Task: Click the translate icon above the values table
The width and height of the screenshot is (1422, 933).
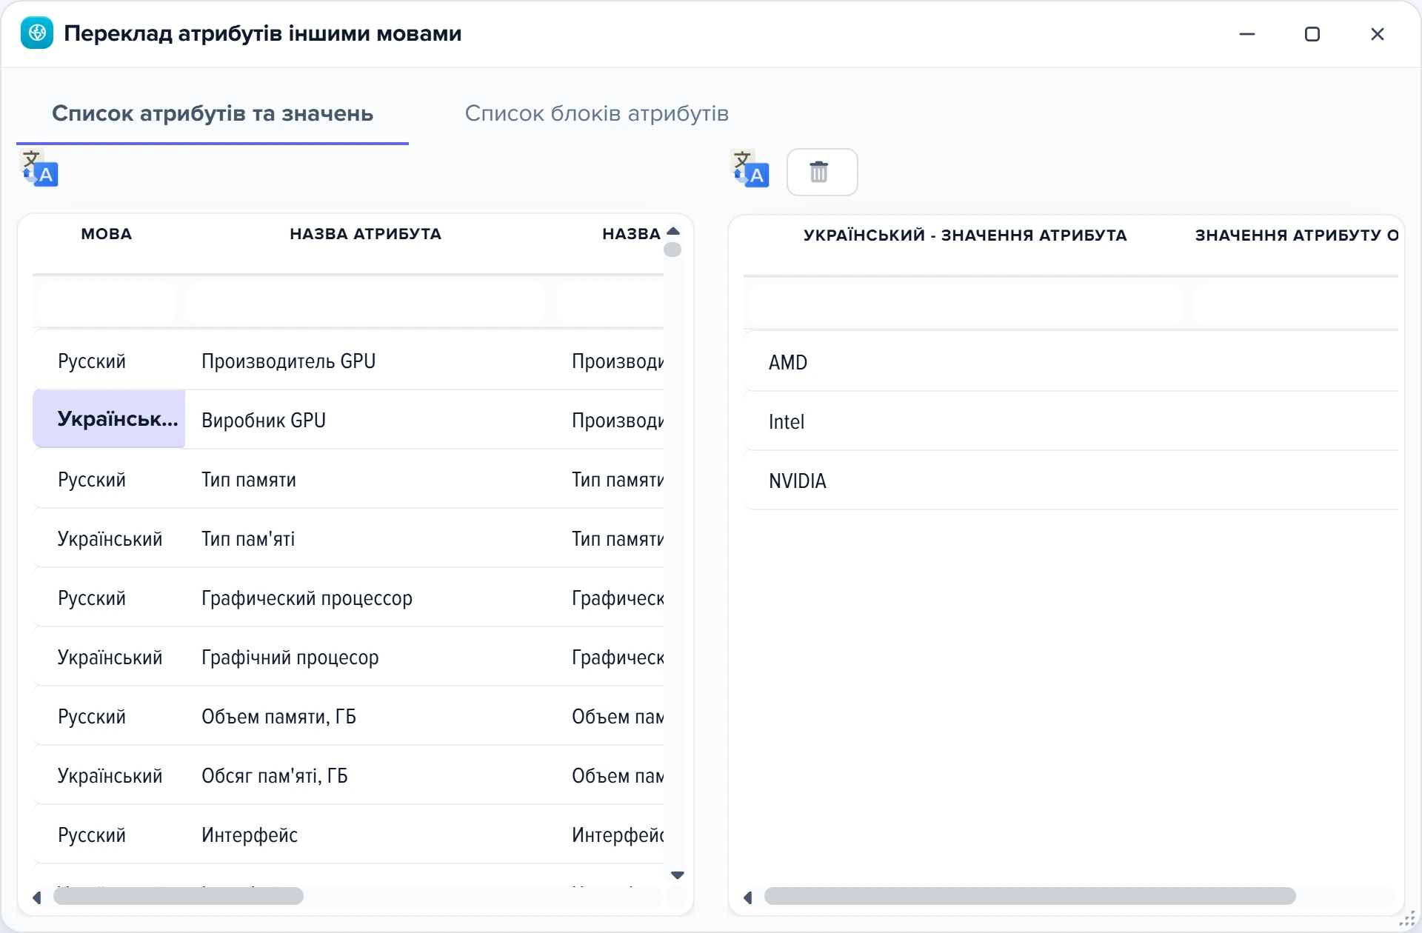Action: click(750, 169)
